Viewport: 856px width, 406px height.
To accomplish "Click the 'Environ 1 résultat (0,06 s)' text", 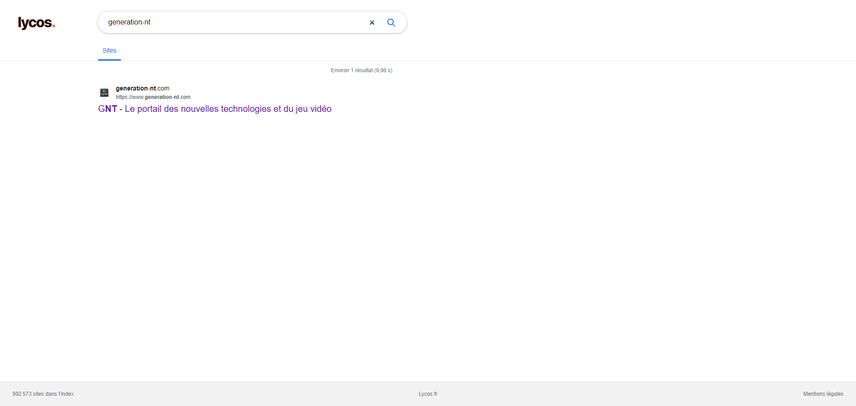I will point(362,70).
